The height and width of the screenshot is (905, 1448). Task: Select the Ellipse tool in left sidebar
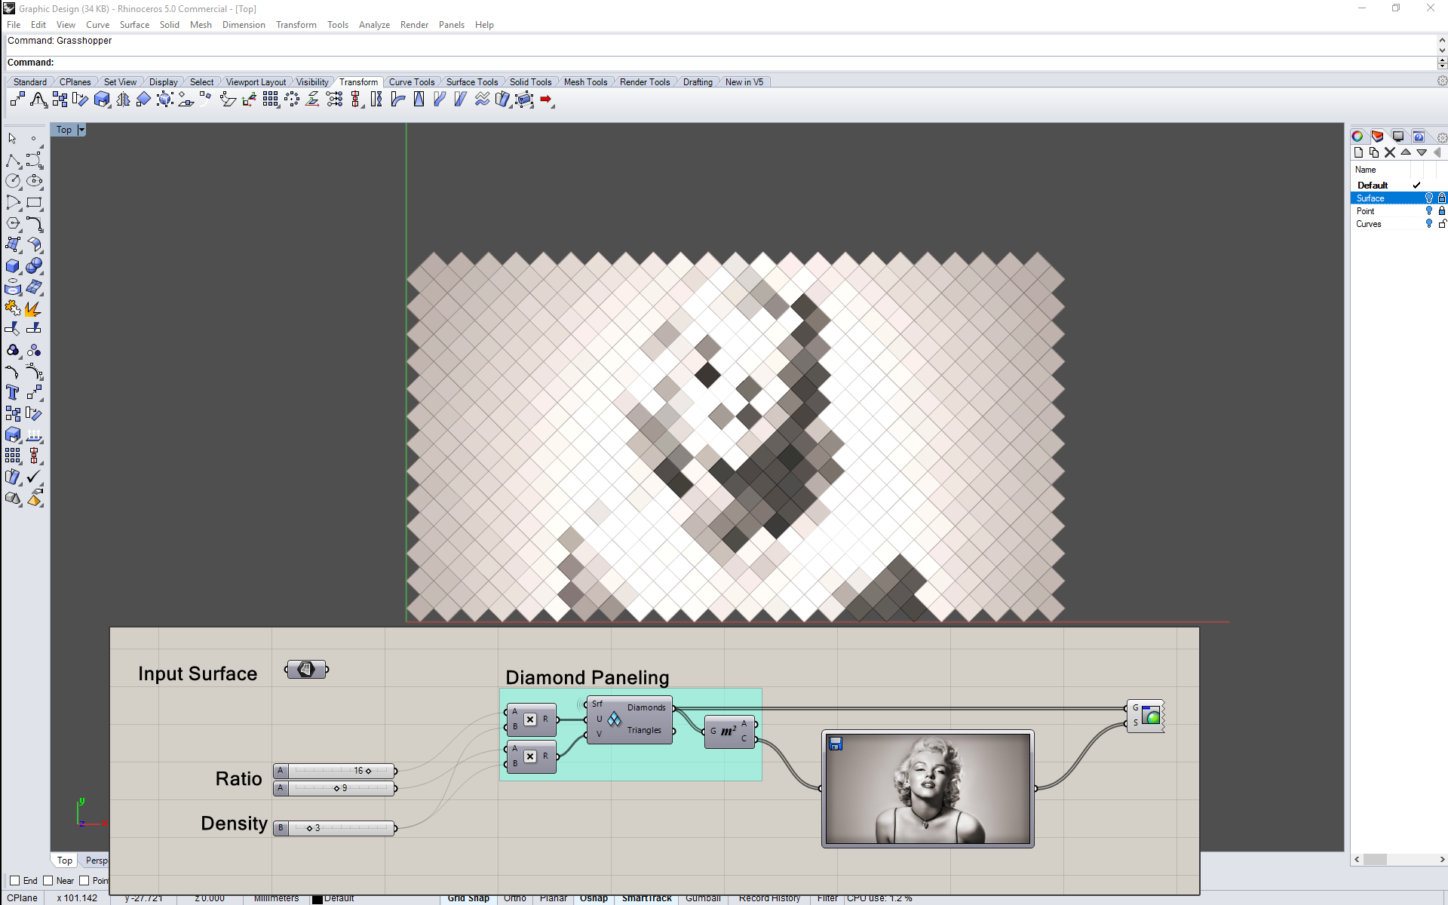click(34, 182)
